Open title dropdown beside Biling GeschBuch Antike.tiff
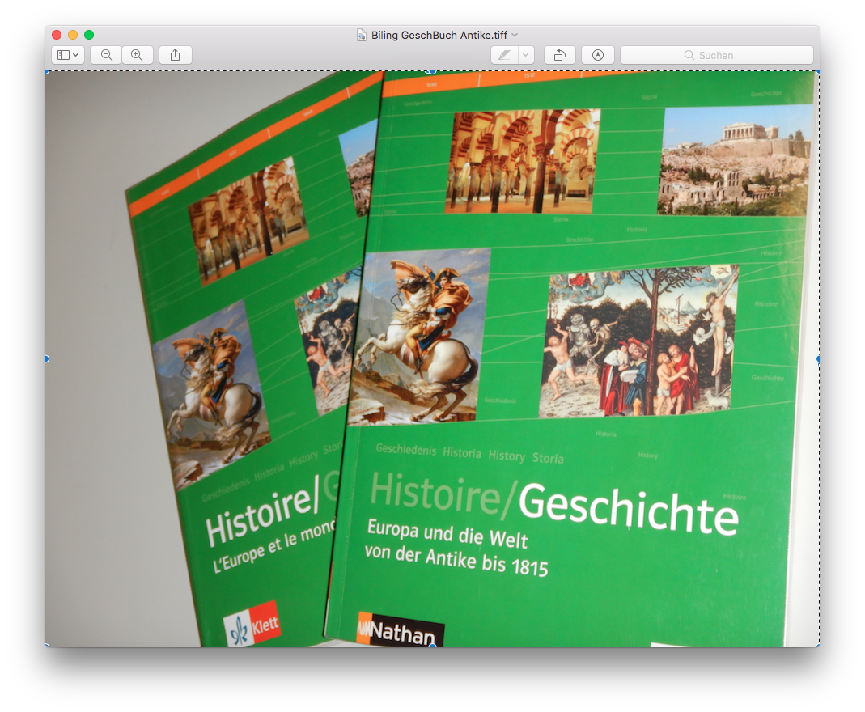 (515, 35)
